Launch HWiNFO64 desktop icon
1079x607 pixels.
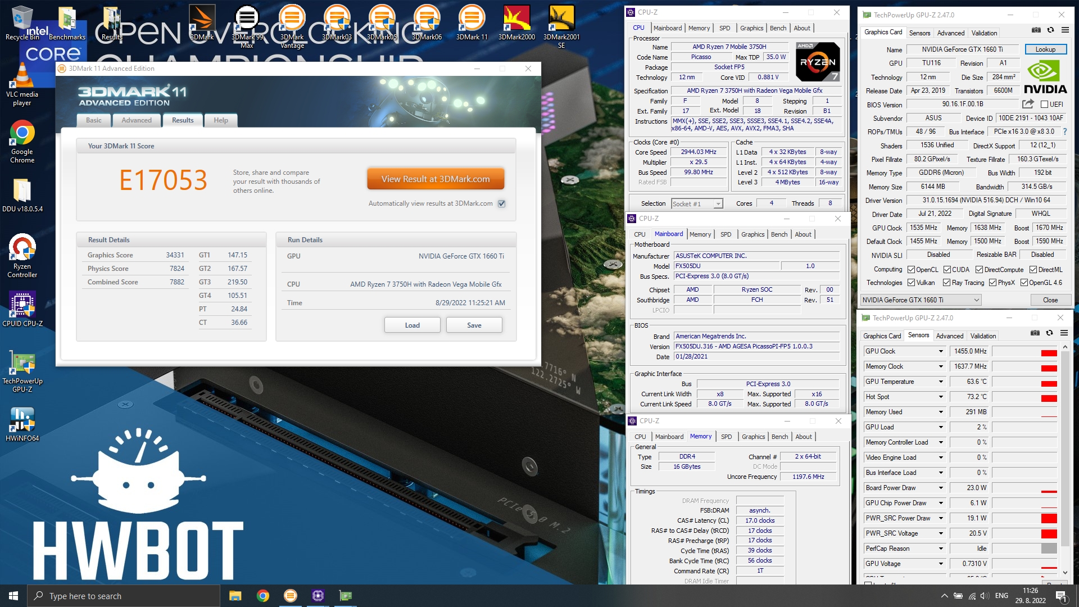pos(22,424)
